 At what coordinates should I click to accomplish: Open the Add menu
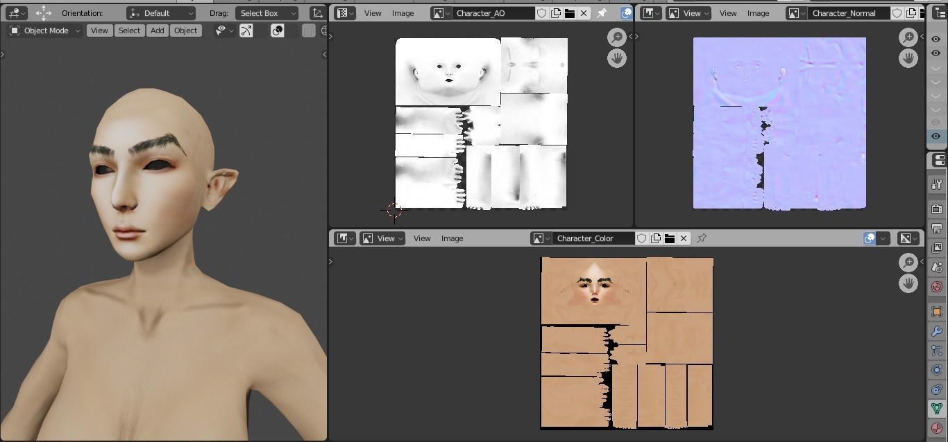pyautogui.click(x=158, y=30)
